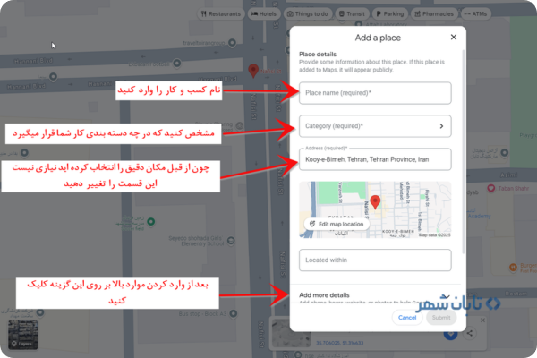Click the green park marker on map
Screen dimensions: 537x358
(150, 222)
